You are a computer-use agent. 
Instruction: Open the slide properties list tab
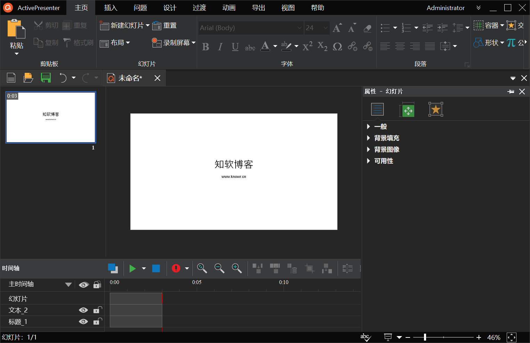pos(377,109)
